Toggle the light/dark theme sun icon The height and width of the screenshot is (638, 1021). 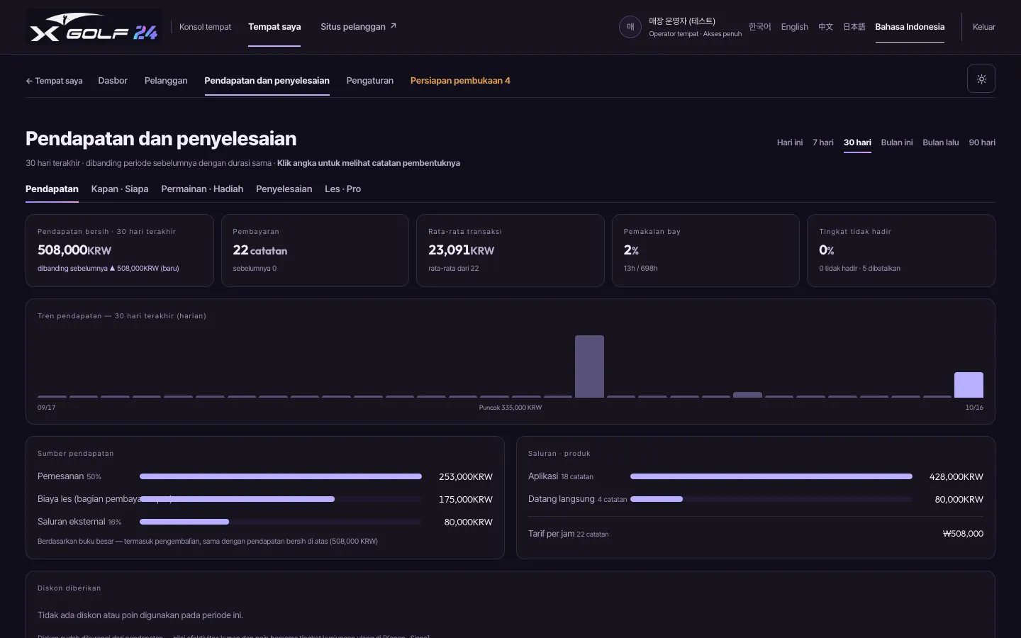(981, 79)
